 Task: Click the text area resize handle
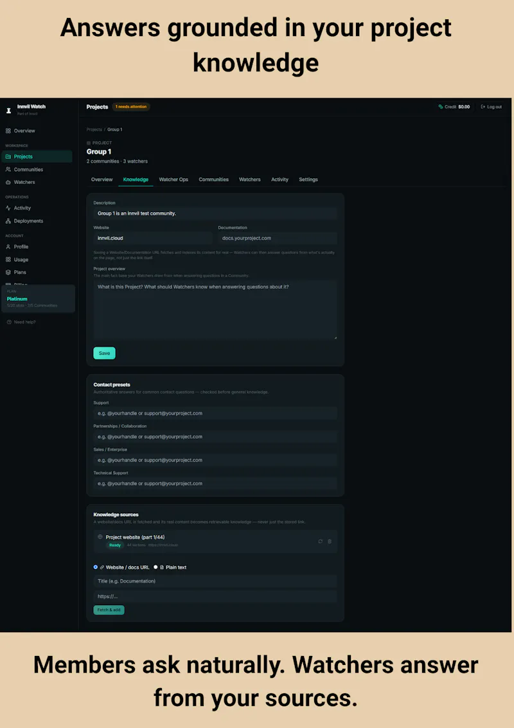[x=335, y=338]
